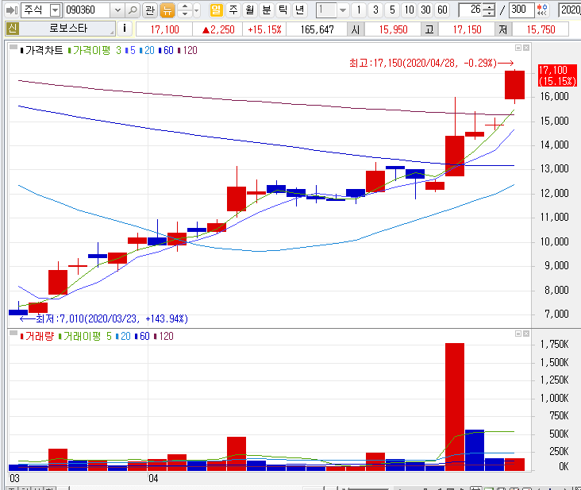Click the volume 20-day average legend
The width and height of the screenshot is (581, 490).
pos(123,336)
